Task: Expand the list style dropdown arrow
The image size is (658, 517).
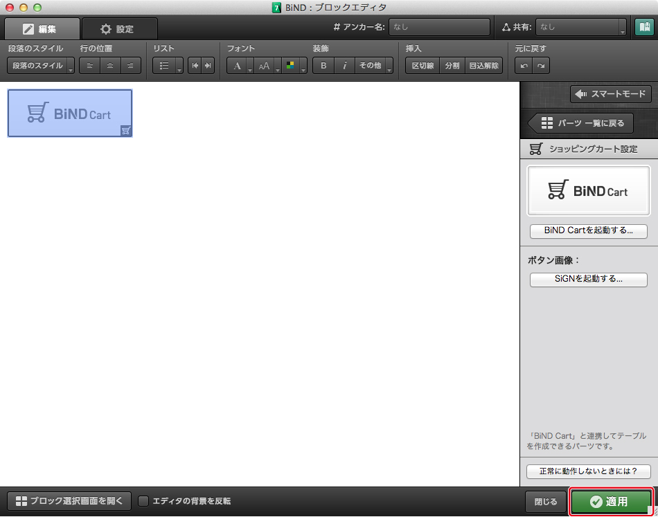Action: click(179, 66)
